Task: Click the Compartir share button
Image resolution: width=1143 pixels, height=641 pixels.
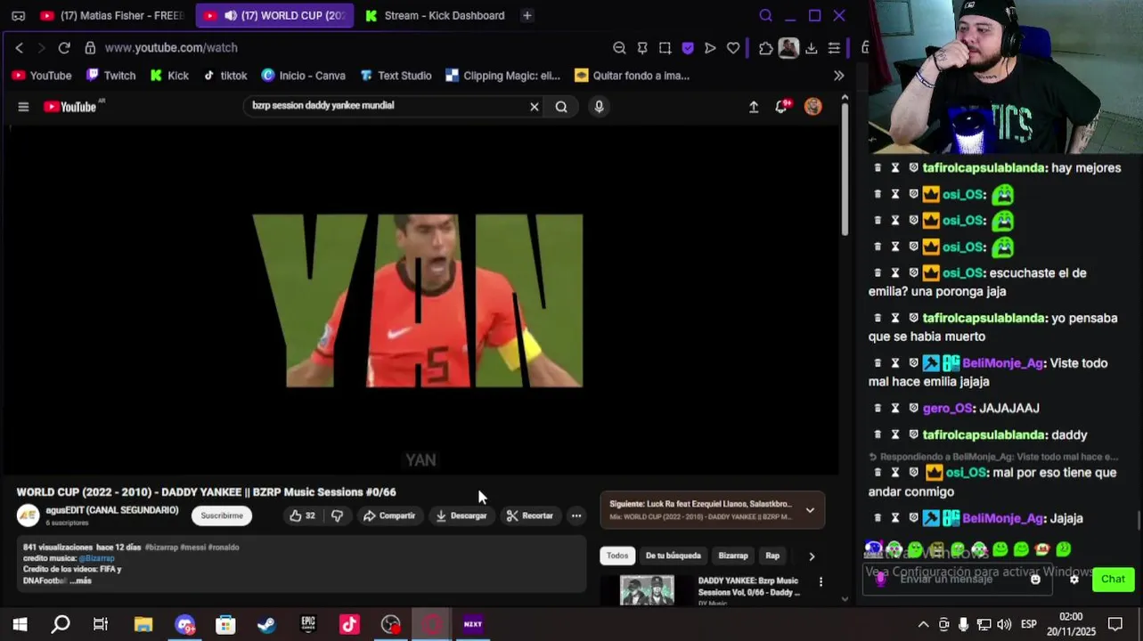Action: click(388, 515)
